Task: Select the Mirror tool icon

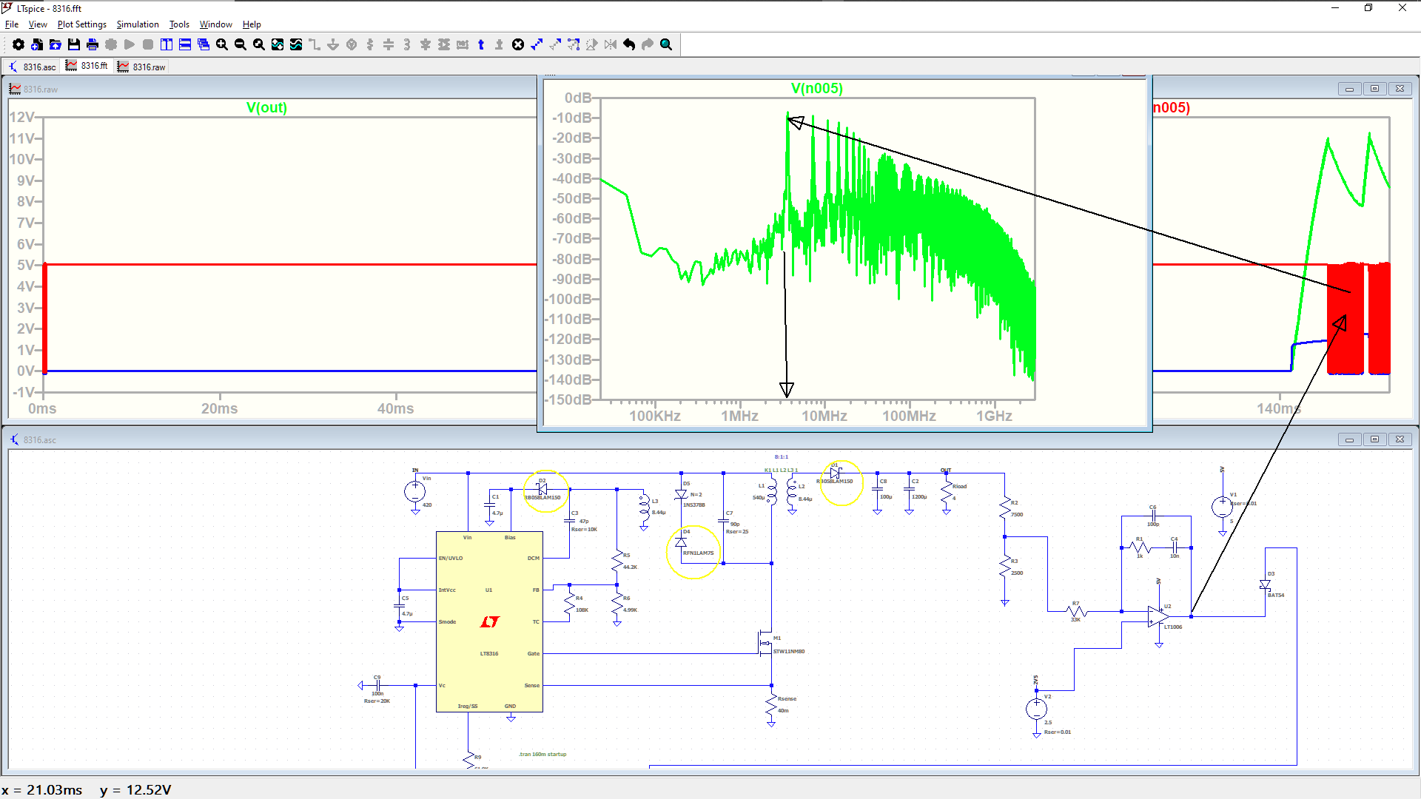Action: pyautogui.click(x=611, y=44)
